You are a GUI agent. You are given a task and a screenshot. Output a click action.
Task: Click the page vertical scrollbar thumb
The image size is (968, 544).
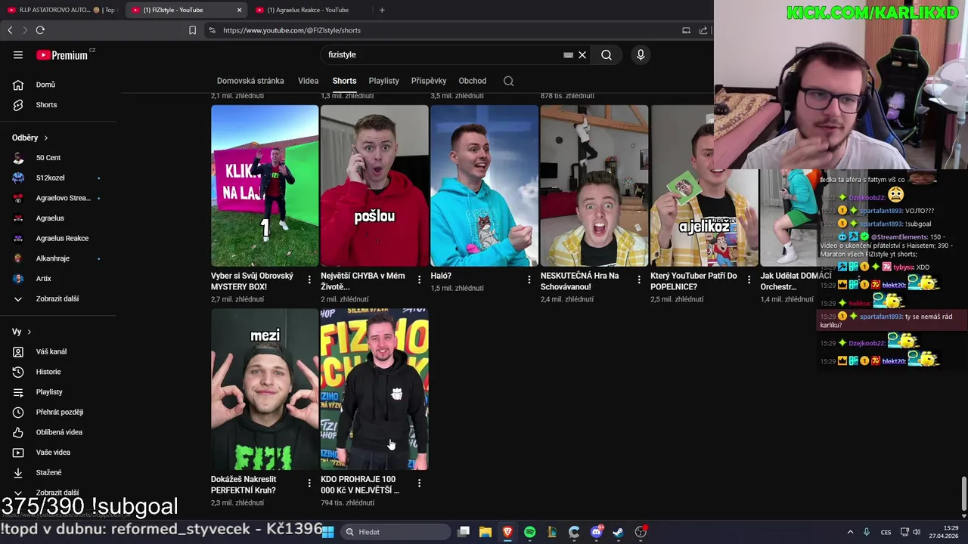pyautogui.click(x=963, y=494)
